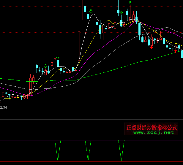Image resolution: width=183 pixels, height=165 pixels.
Task: Select the rightmost green down arrow marker
Action: coord(130,3)
